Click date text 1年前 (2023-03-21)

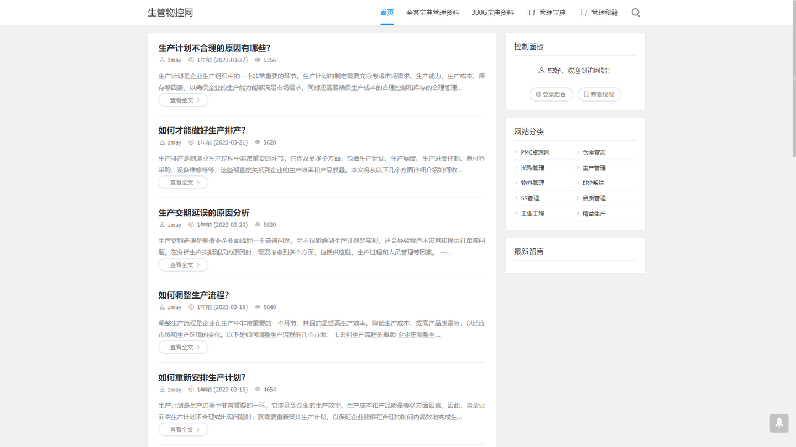pyautogui.click(x=222, y=142)
